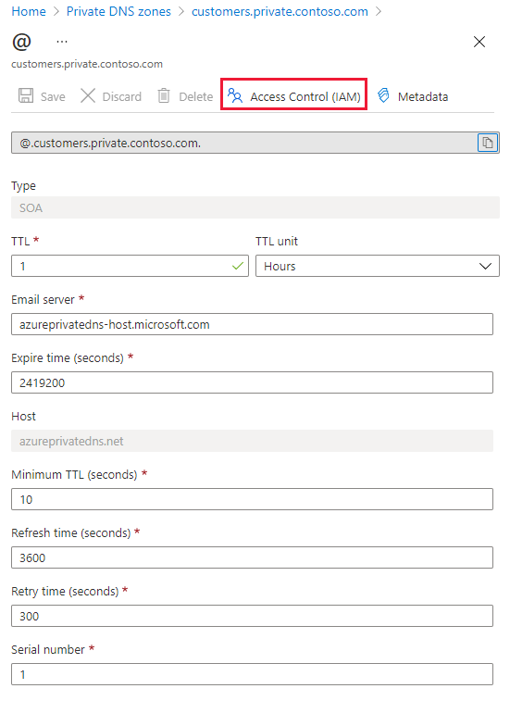Click the 'Expire time (seconds)' label

(x=68, y=358)
